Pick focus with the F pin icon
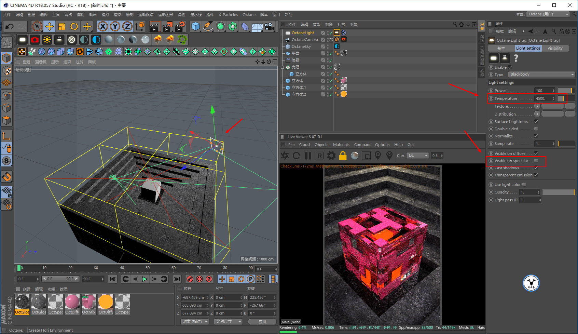Viewport: 578px width, 334px height. (x=378, y=156)
